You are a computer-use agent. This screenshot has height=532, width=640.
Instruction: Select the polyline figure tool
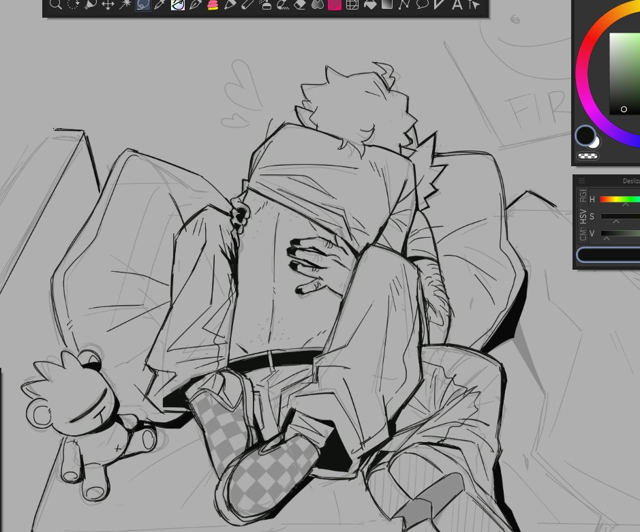click(404, 5)
